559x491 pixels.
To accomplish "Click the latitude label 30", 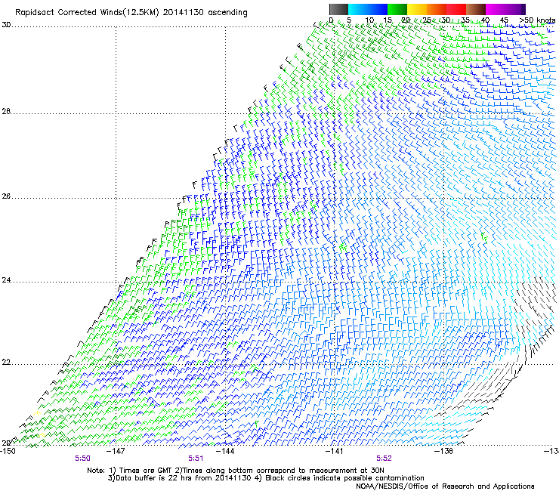I will tap(6, 25).
